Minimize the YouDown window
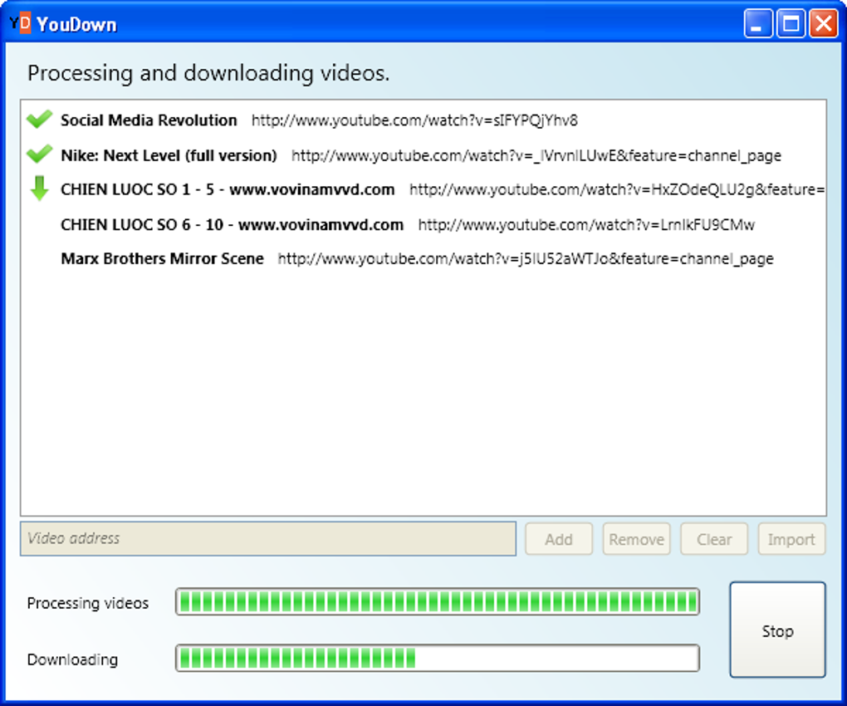The height and width of the screenshot is (706, 847). tap(758, 24)
